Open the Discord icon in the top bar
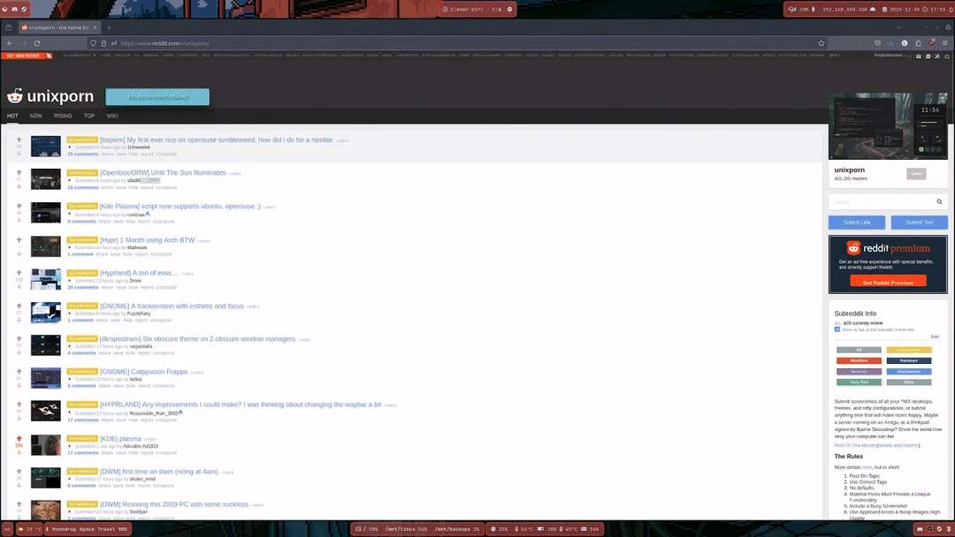The image size is (955, 537). point(15,9)
